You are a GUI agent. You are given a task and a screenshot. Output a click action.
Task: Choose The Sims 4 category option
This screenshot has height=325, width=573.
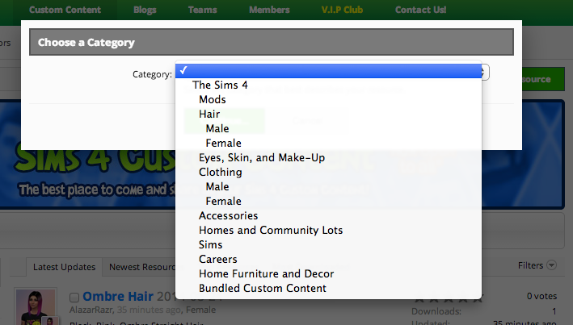[328, 85]
